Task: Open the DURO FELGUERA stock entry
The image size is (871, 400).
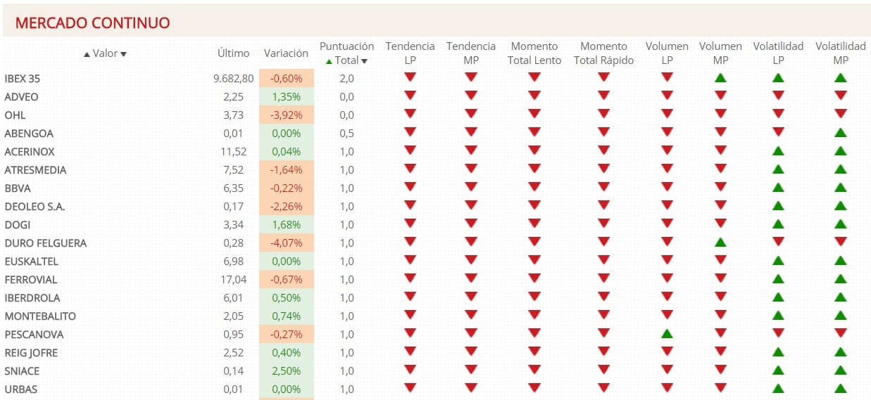Action: point(45,243)
